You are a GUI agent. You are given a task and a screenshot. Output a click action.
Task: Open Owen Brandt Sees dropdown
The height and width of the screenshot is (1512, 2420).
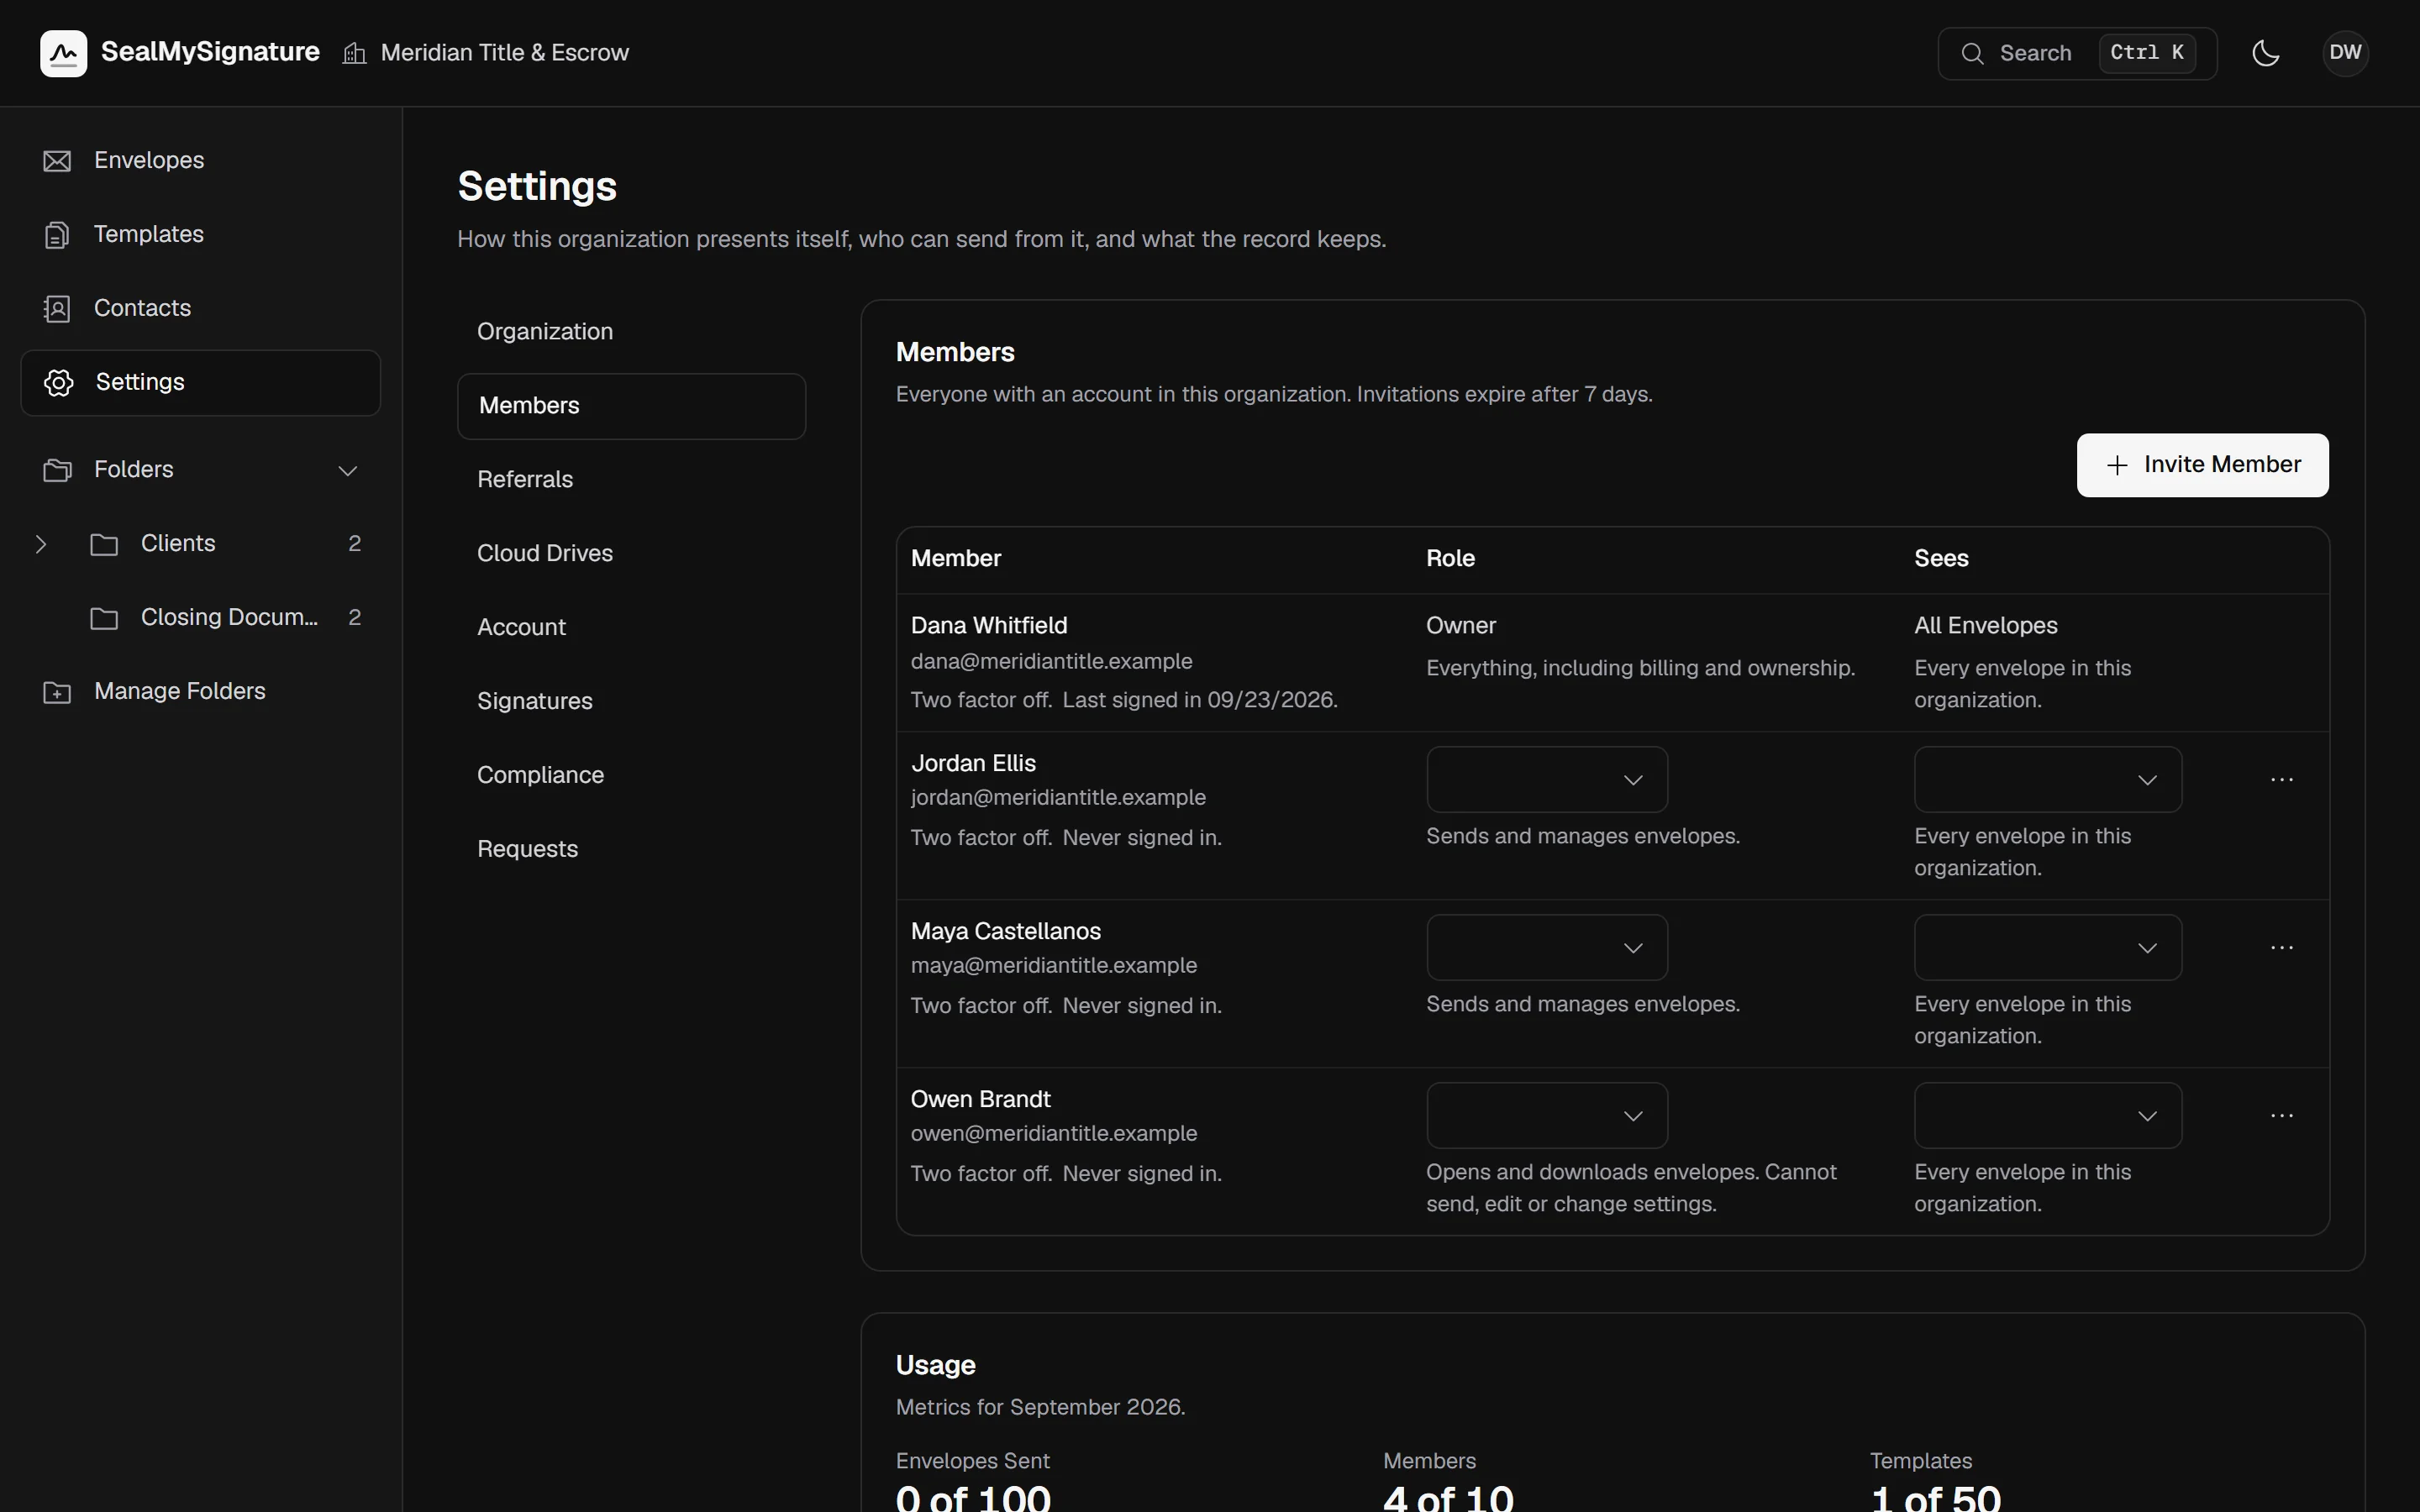pos(2048,1115)
